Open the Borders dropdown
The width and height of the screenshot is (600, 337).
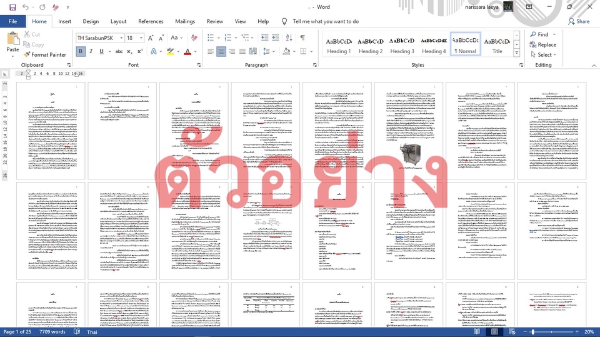[311, 51]
